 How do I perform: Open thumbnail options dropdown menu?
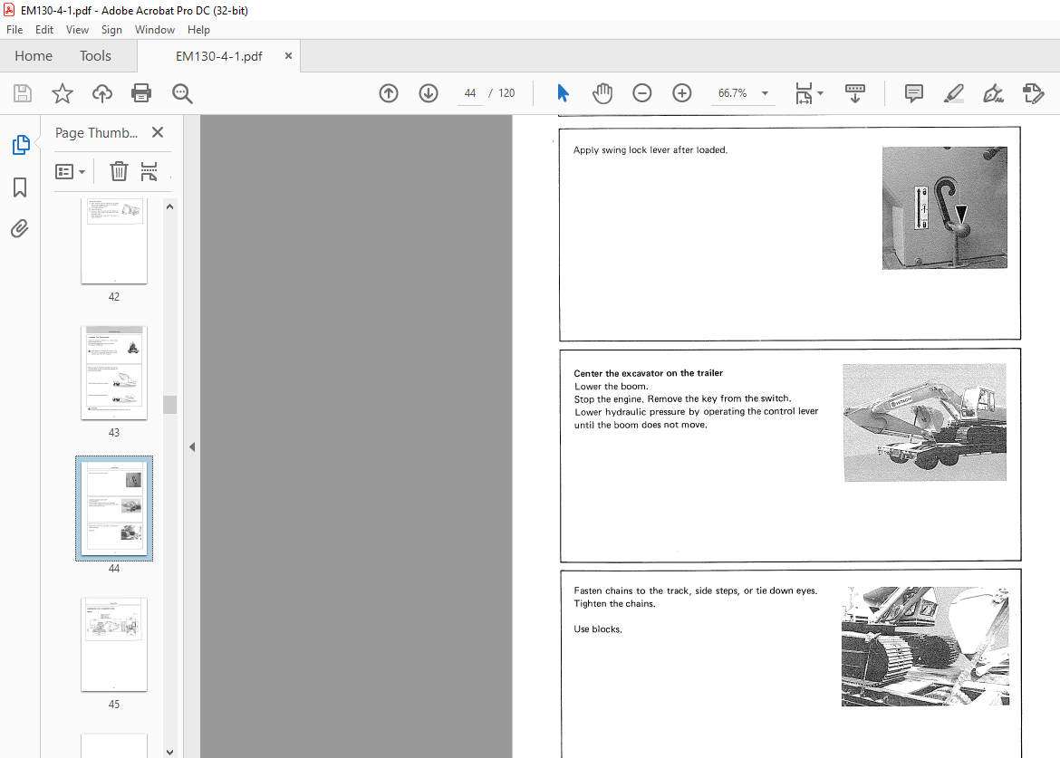(x=71, y=171)
